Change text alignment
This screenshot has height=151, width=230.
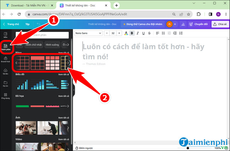click(x=158, y=33)
